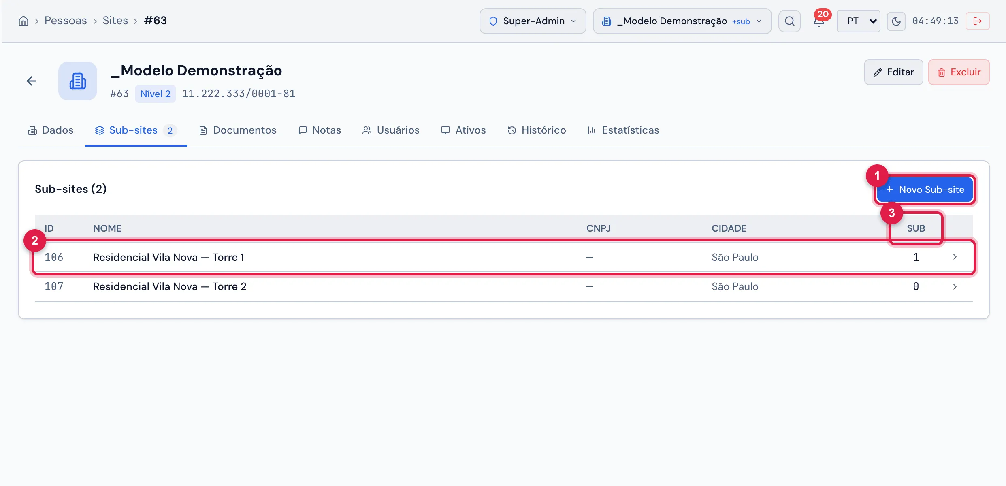Click the SUB column header

point(916,228)
